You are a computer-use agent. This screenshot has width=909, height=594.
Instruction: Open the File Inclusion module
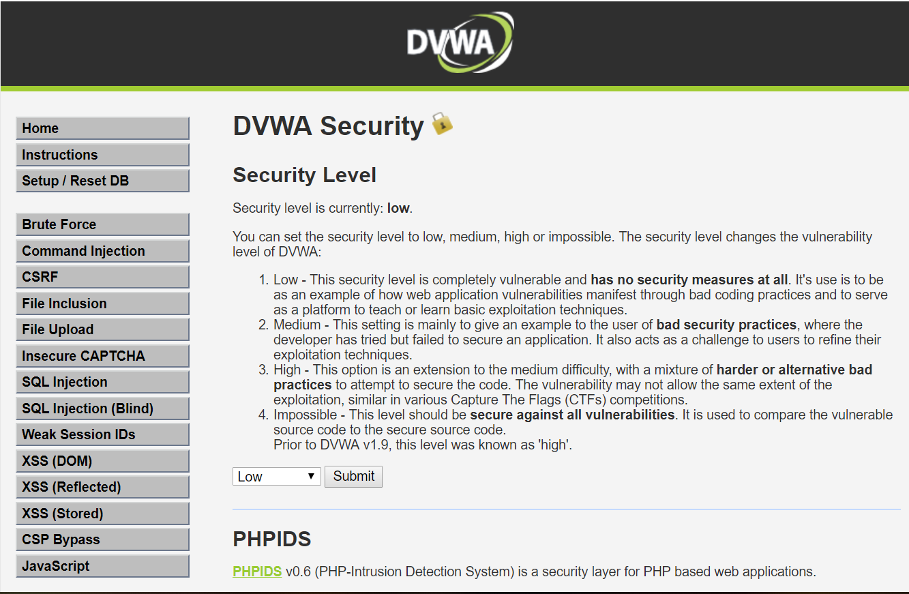(x=102, y=303)
